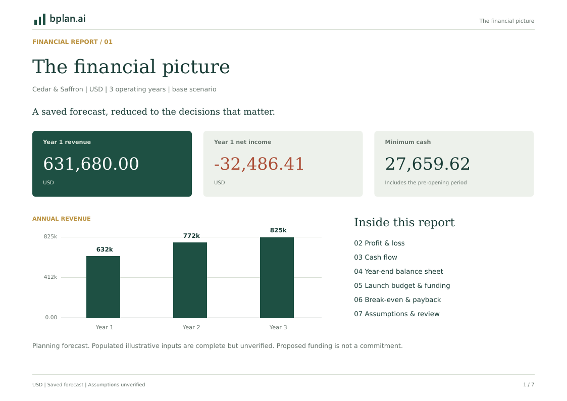Click the 'ANNUAL REVENUE' chart heading
Image resolution: width=567 pixels, height=401 pixels.
(x=62, y=219)
